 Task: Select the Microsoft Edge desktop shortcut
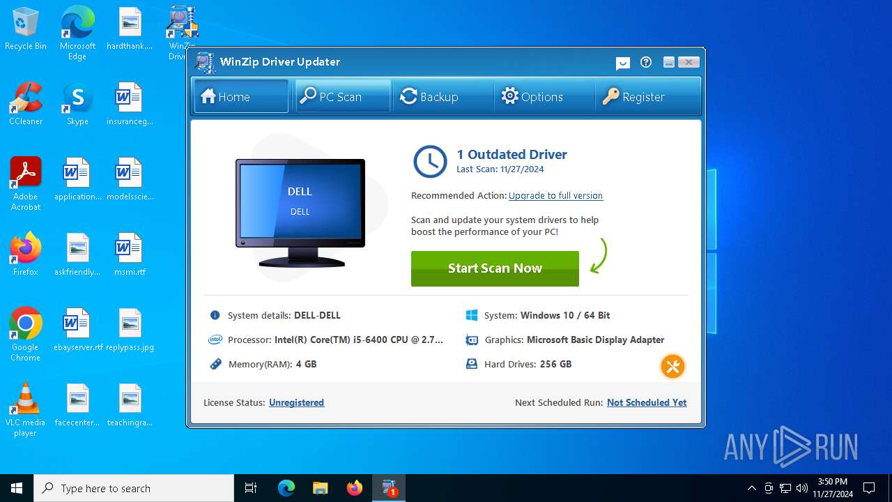click(x=77, y=33)
